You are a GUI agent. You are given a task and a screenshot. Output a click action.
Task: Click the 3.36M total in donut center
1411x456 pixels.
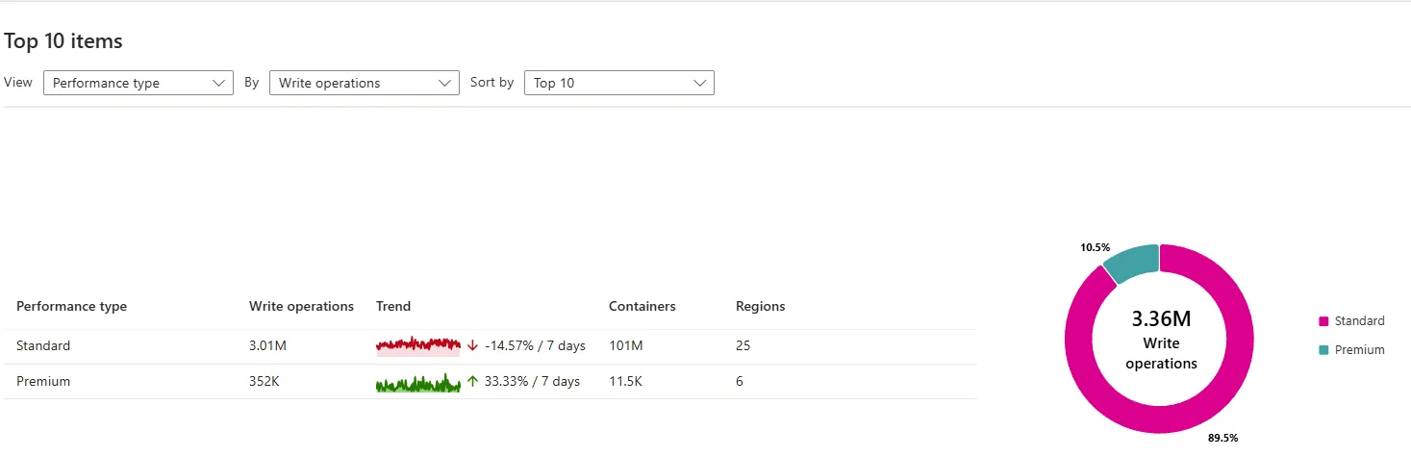1161,319
